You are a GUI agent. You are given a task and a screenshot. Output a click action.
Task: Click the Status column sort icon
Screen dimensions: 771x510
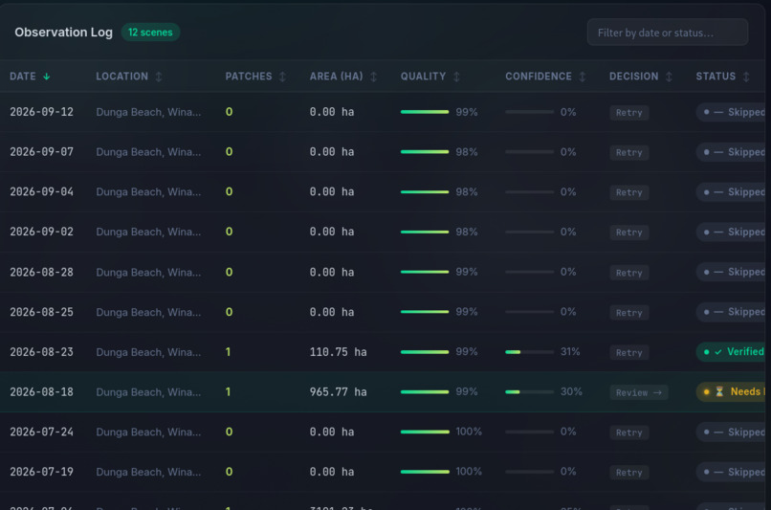746,77
